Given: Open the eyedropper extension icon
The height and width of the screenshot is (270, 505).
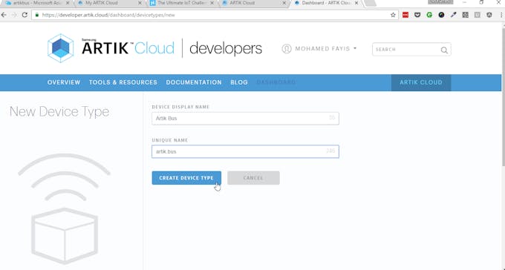Looking at the screenshot, I should pos(454,15).
